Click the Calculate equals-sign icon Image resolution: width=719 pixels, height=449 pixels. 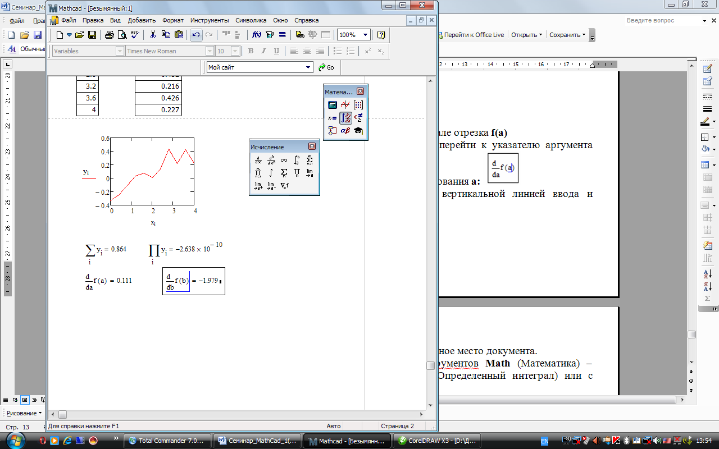pos(282,35)
